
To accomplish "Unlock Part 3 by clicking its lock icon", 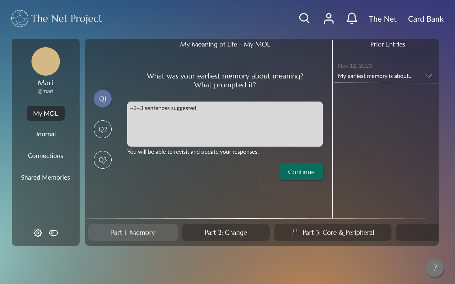I will [295, 232].
